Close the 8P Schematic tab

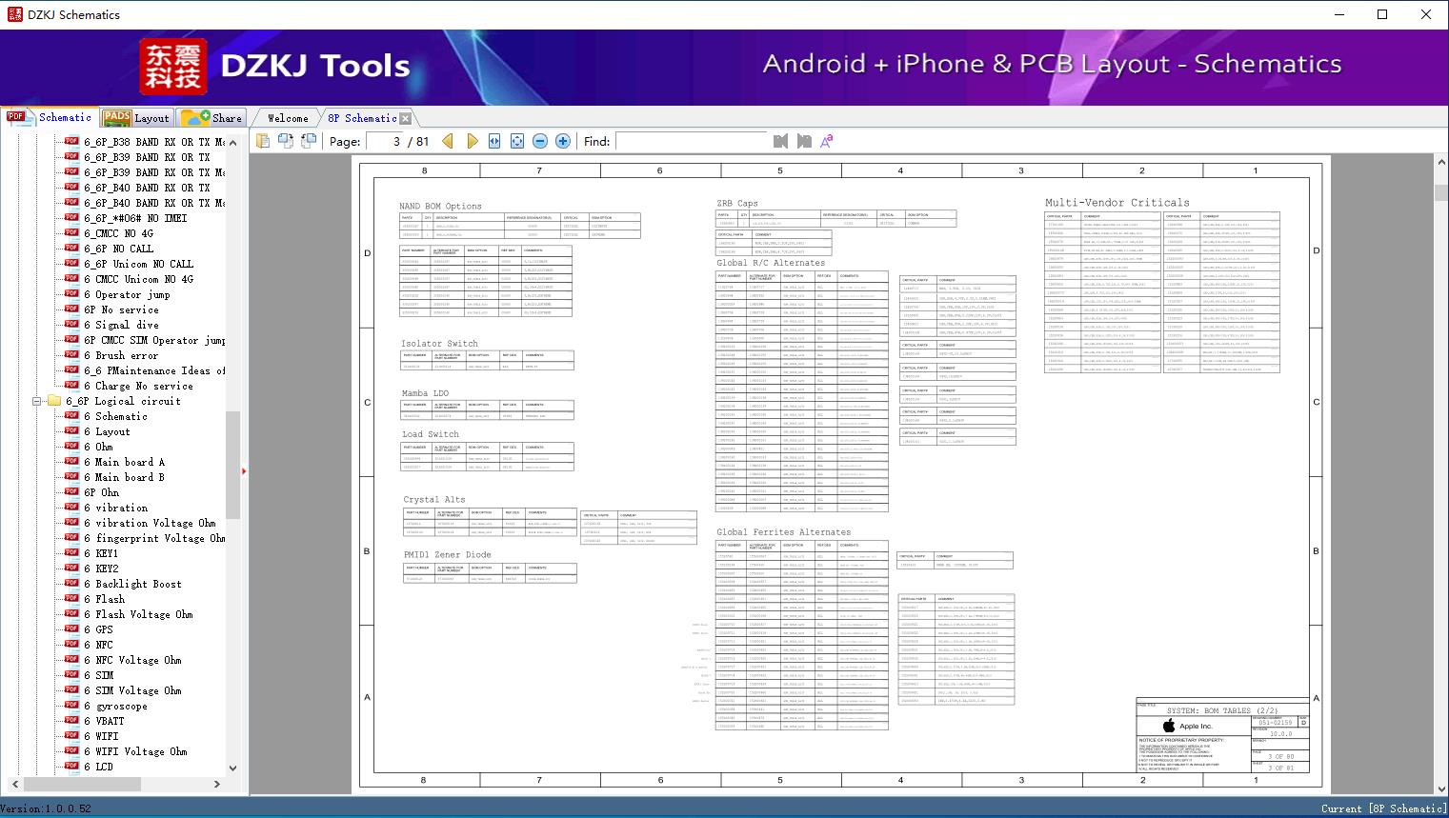pos(406,118)
